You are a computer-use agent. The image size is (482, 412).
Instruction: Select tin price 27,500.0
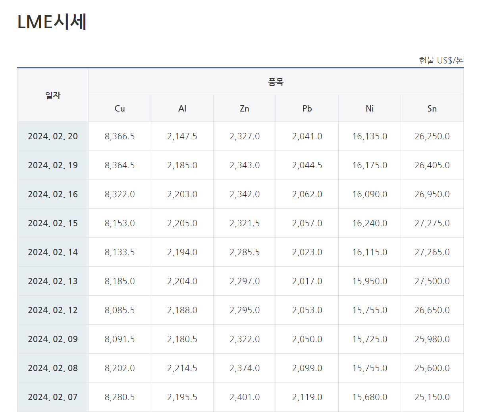pos(432,281)
